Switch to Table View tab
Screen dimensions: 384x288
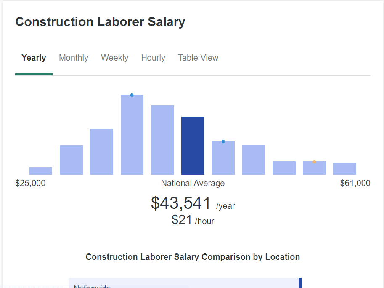[x=198, y=58]
